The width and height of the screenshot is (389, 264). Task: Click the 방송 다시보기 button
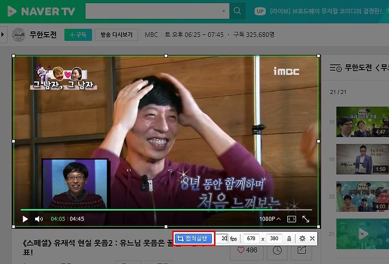tap(116, 35)
